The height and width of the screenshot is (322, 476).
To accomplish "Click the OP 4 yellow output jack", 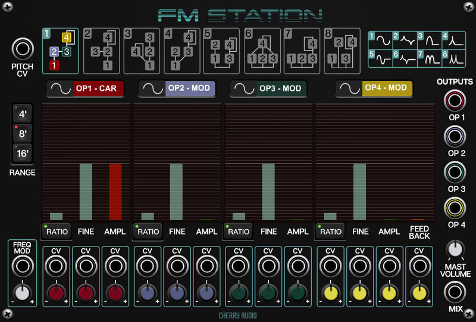I will (x=454, y=208).
